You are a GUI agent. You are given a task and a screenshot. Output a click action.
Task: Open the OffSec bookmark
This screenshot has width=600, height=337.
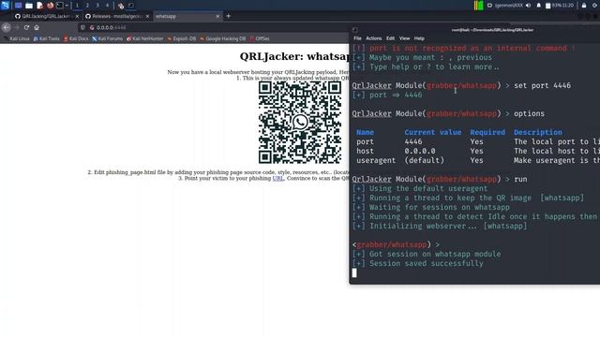click(260, 38)
